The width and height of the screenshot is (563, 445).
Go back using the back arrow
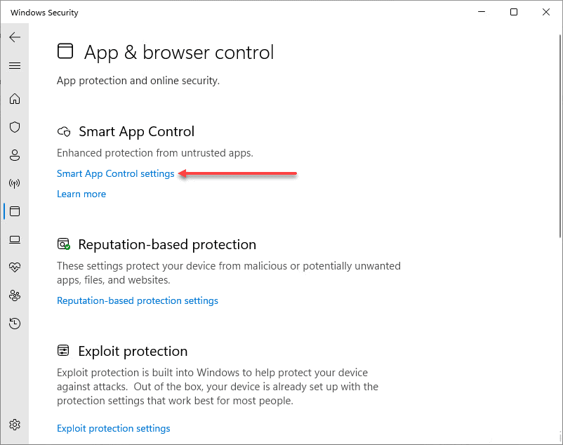[x=15, y=37]
